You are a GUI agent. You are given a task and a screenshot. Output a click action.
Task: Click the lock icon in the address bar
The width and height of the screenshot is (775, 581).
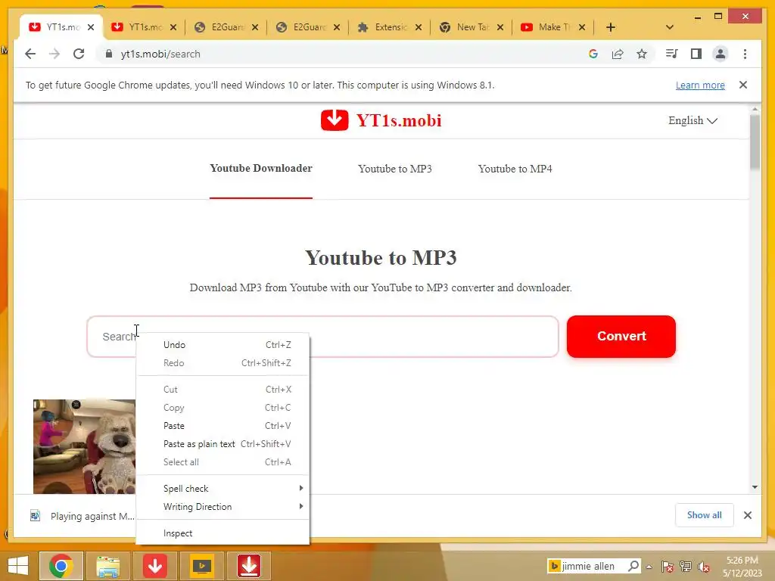(x=109, y=54)
